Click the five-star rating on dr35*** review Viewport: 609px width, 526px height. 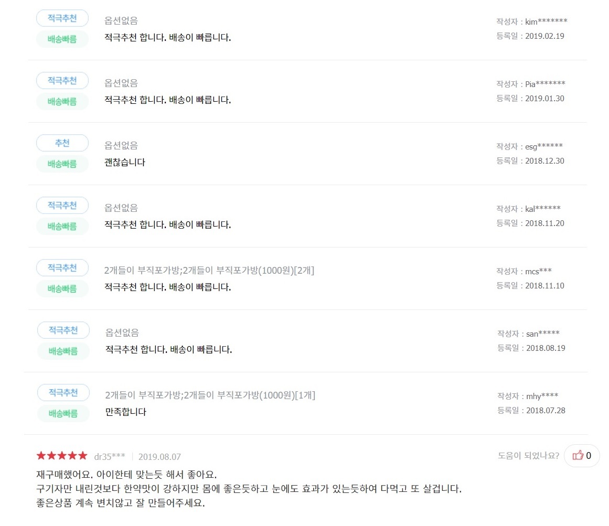tap(62, 456)
